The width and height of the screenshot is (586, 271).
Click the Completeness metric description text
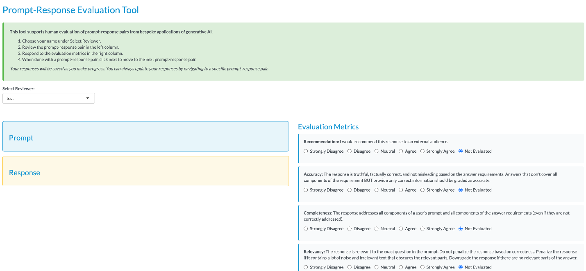coord(436,216)
